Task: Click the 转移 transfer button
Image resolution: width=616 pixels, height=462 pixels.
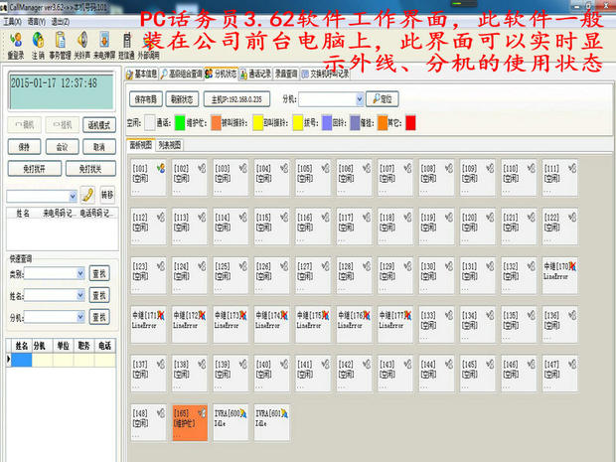Action: (107, 195)
